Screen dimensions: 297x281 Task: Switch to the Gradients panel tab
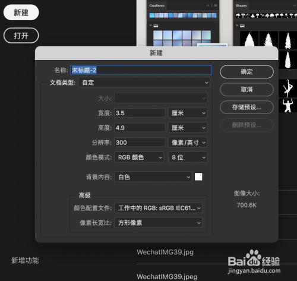157,5
